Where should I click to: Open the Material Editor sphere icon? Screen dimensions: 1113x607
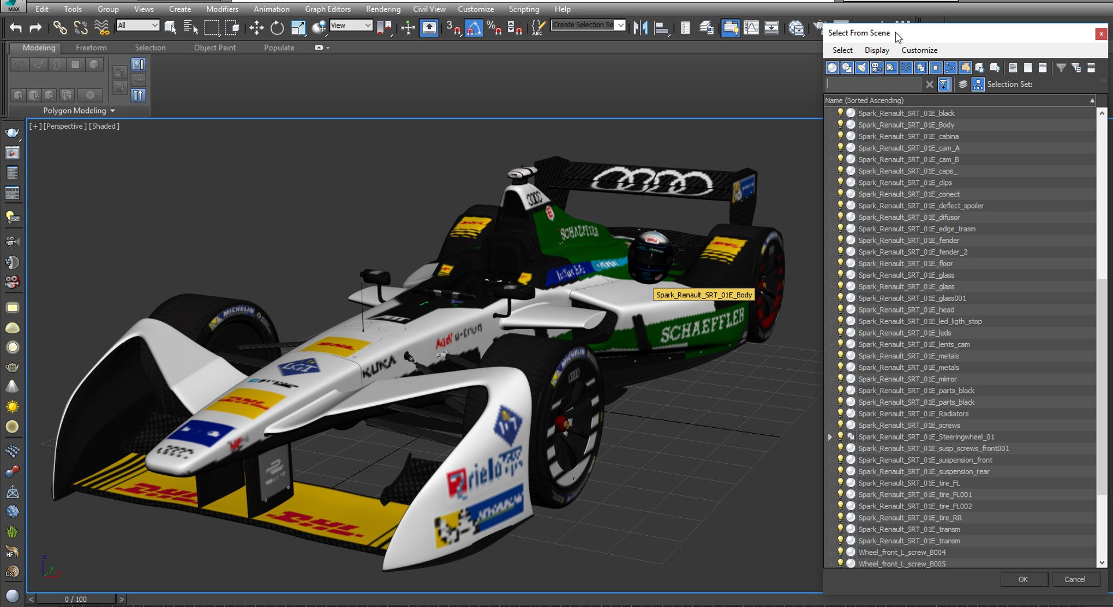[796, 27]
